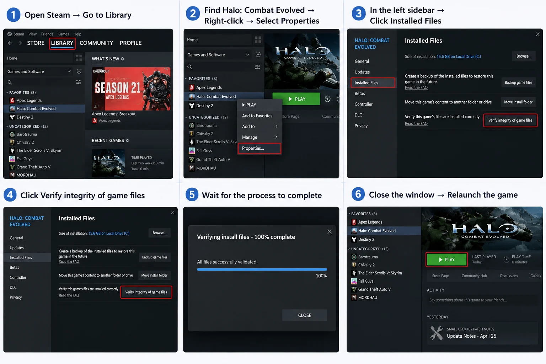The width and height of the screenshot is (546, 364).
Task: Click the Grand Theft Auto V icon in step 6 list
Action: click(354, 289)
